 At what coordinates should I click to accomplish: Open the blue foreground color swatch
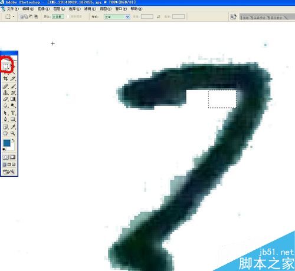tap(6, 143)
